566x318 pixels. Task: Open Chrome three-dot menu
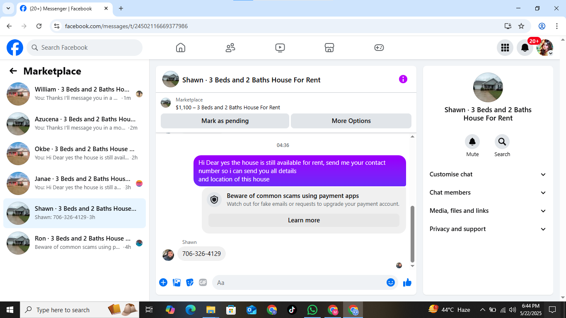point(557,26)
